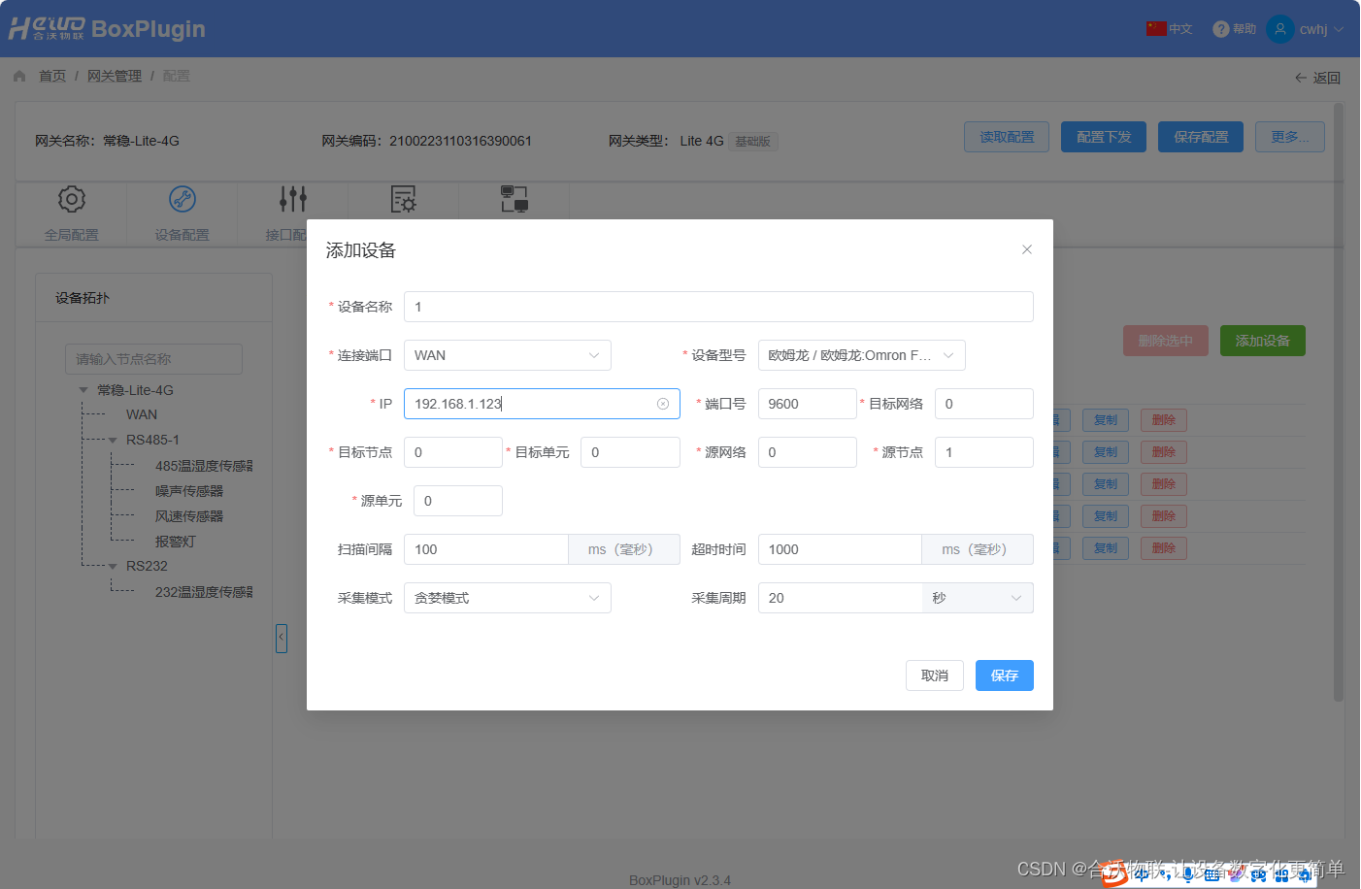Click the home icon in breadcrumb
Viewport: 1361px width, 889px height.
pyautogui.click(x=19, y=76)
